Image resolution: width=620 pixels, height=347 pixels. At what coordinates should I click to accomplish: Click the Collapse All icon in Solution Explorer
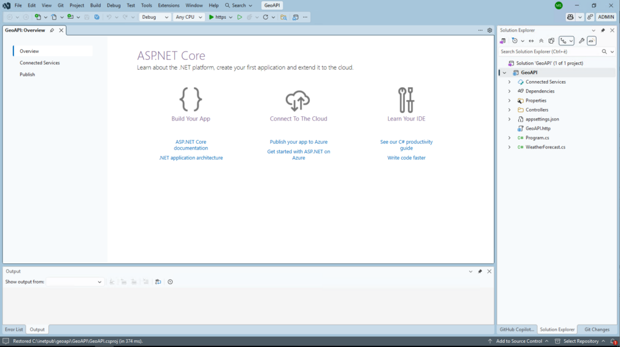coord(541,41)
